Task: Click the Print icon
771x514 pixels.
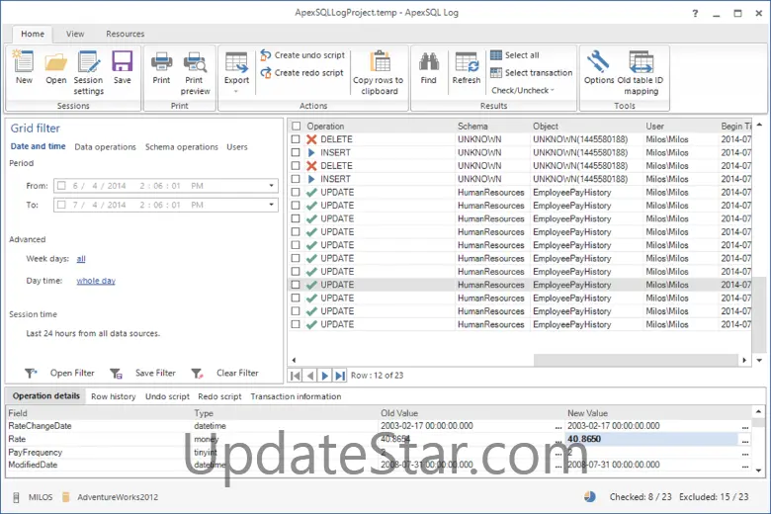Action: point(161,67)
